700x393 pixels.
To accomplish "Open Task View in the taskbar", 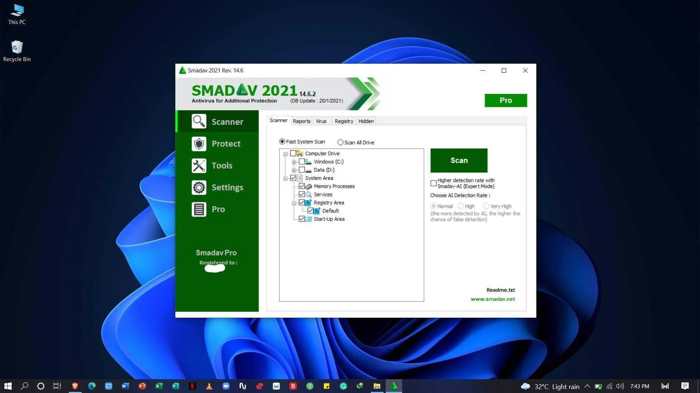I will tap(57, 386).
